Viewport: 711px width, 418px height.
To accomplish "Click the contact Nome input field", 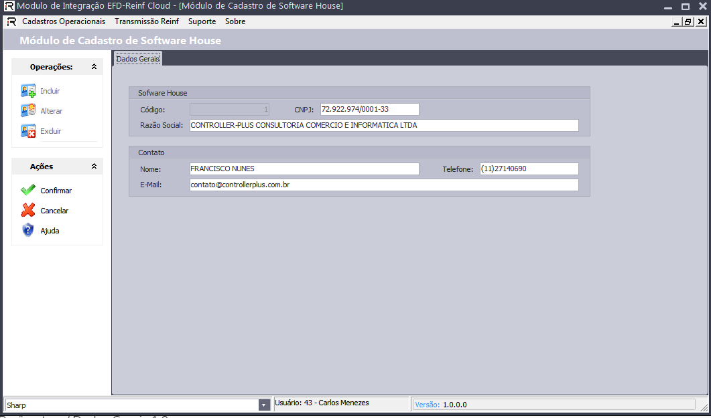I will pos(304,169).
